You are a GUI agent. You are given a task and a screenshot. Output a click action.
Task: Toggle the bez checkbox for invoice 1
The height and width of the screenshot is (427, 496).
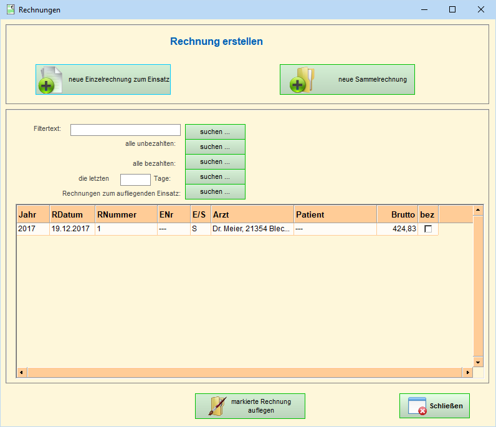(428, 229)
